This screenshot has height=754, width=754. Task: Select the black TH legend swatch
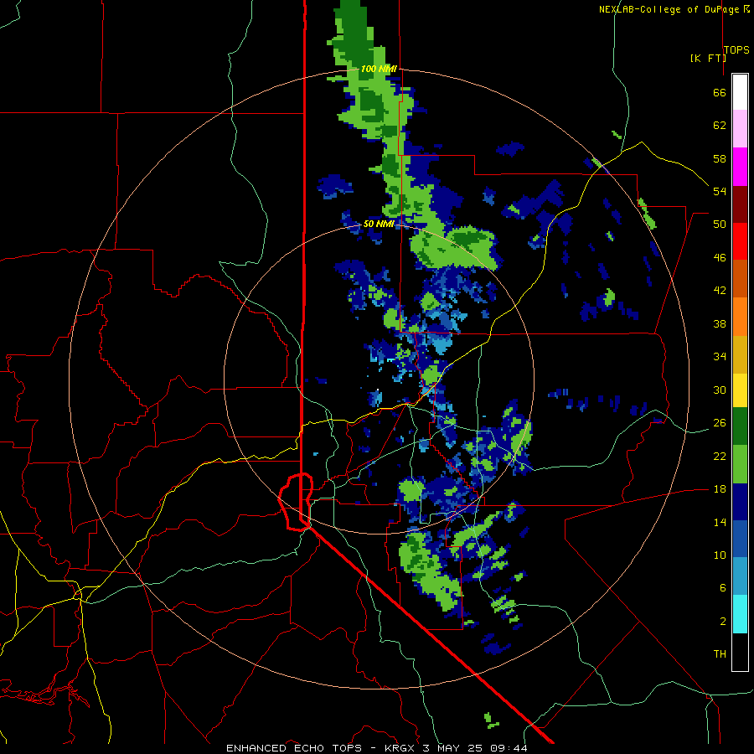(x=740, y=652)
